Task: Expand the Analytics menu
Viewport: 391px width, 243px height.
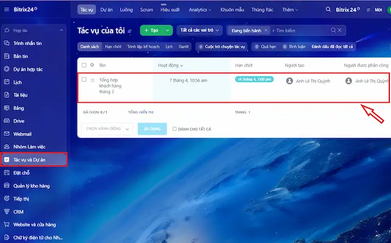Action: point(200,9)
